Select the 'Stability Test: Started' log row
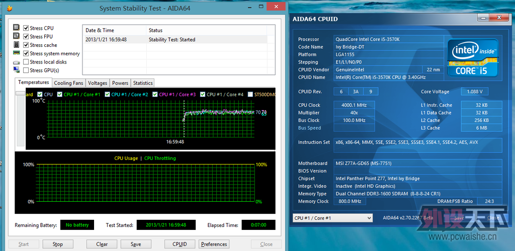This screenshot has width=515, height=251. (x=175, y=39)
